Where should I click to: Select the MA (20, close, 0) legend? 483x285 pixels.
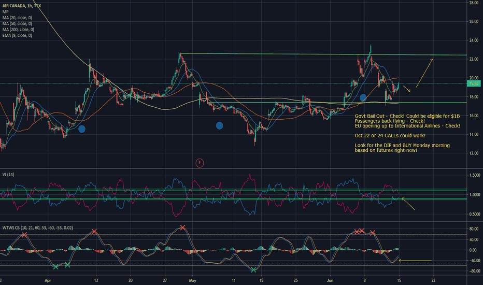click(x=17, y=18)
